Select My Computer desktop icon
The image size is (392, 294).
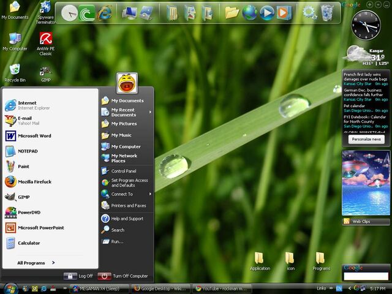click(15, 42)
